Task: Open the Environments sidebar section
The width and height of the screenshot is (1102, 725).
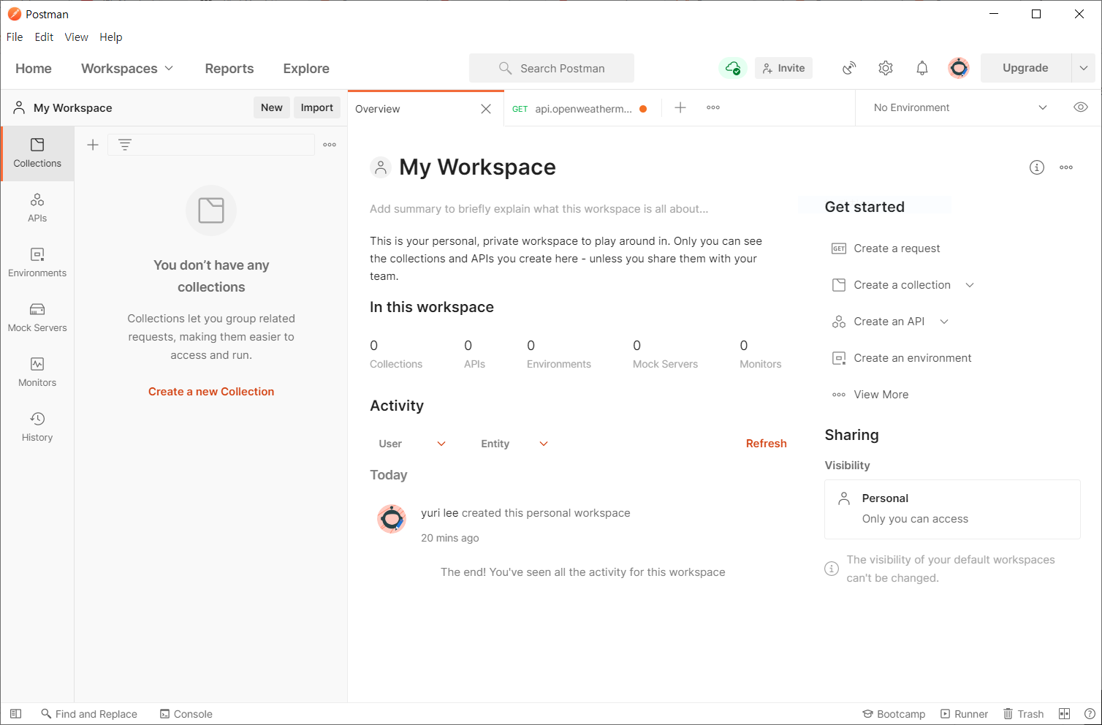Action: (x=37, y=262)
